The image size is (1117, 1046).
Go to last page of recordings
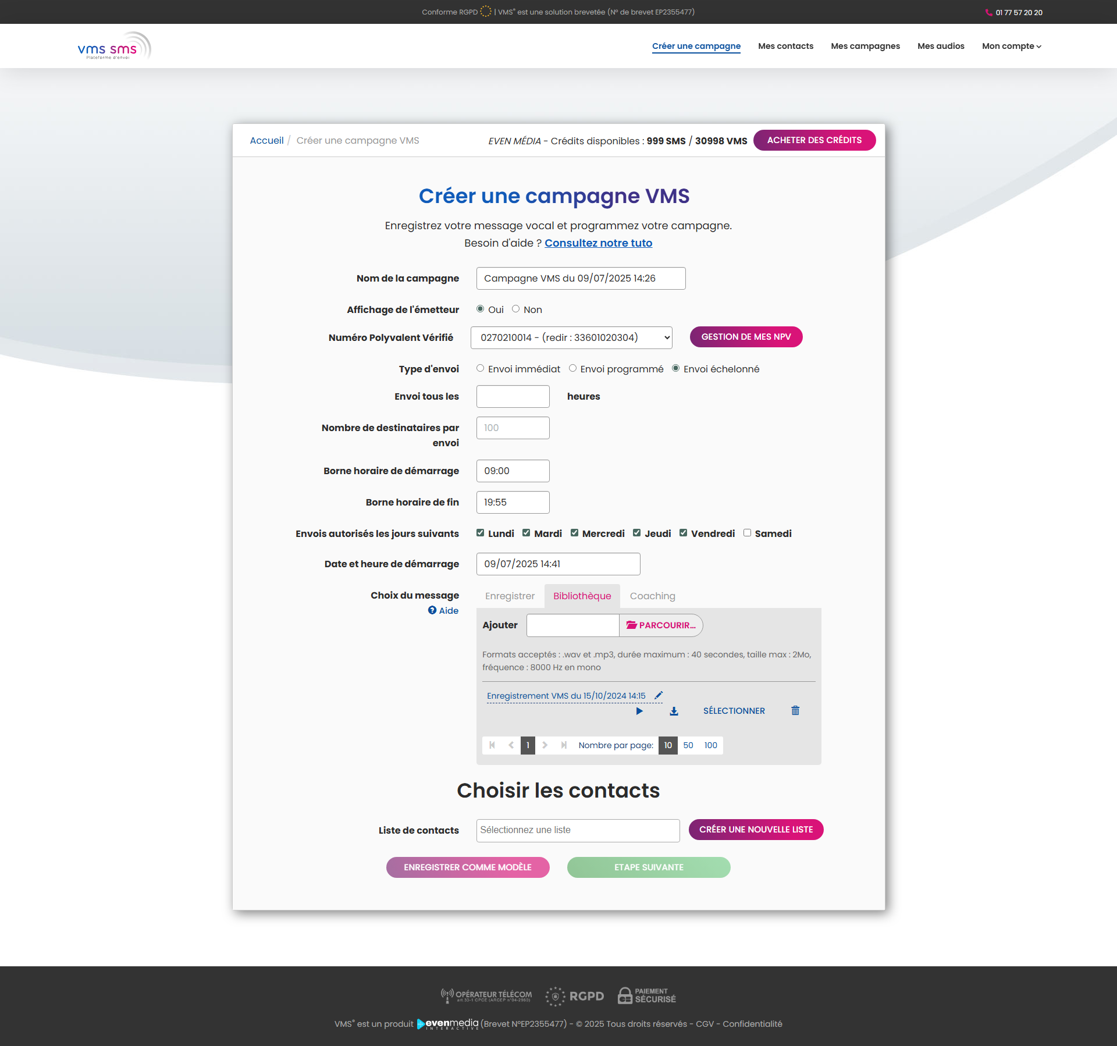pyautogui.click(x=564, y=745)
